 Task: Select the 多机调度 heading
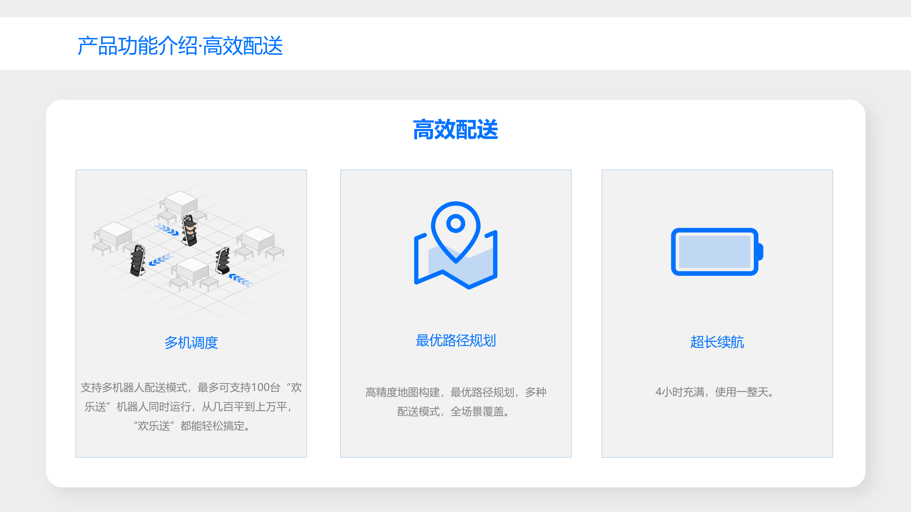191,342
